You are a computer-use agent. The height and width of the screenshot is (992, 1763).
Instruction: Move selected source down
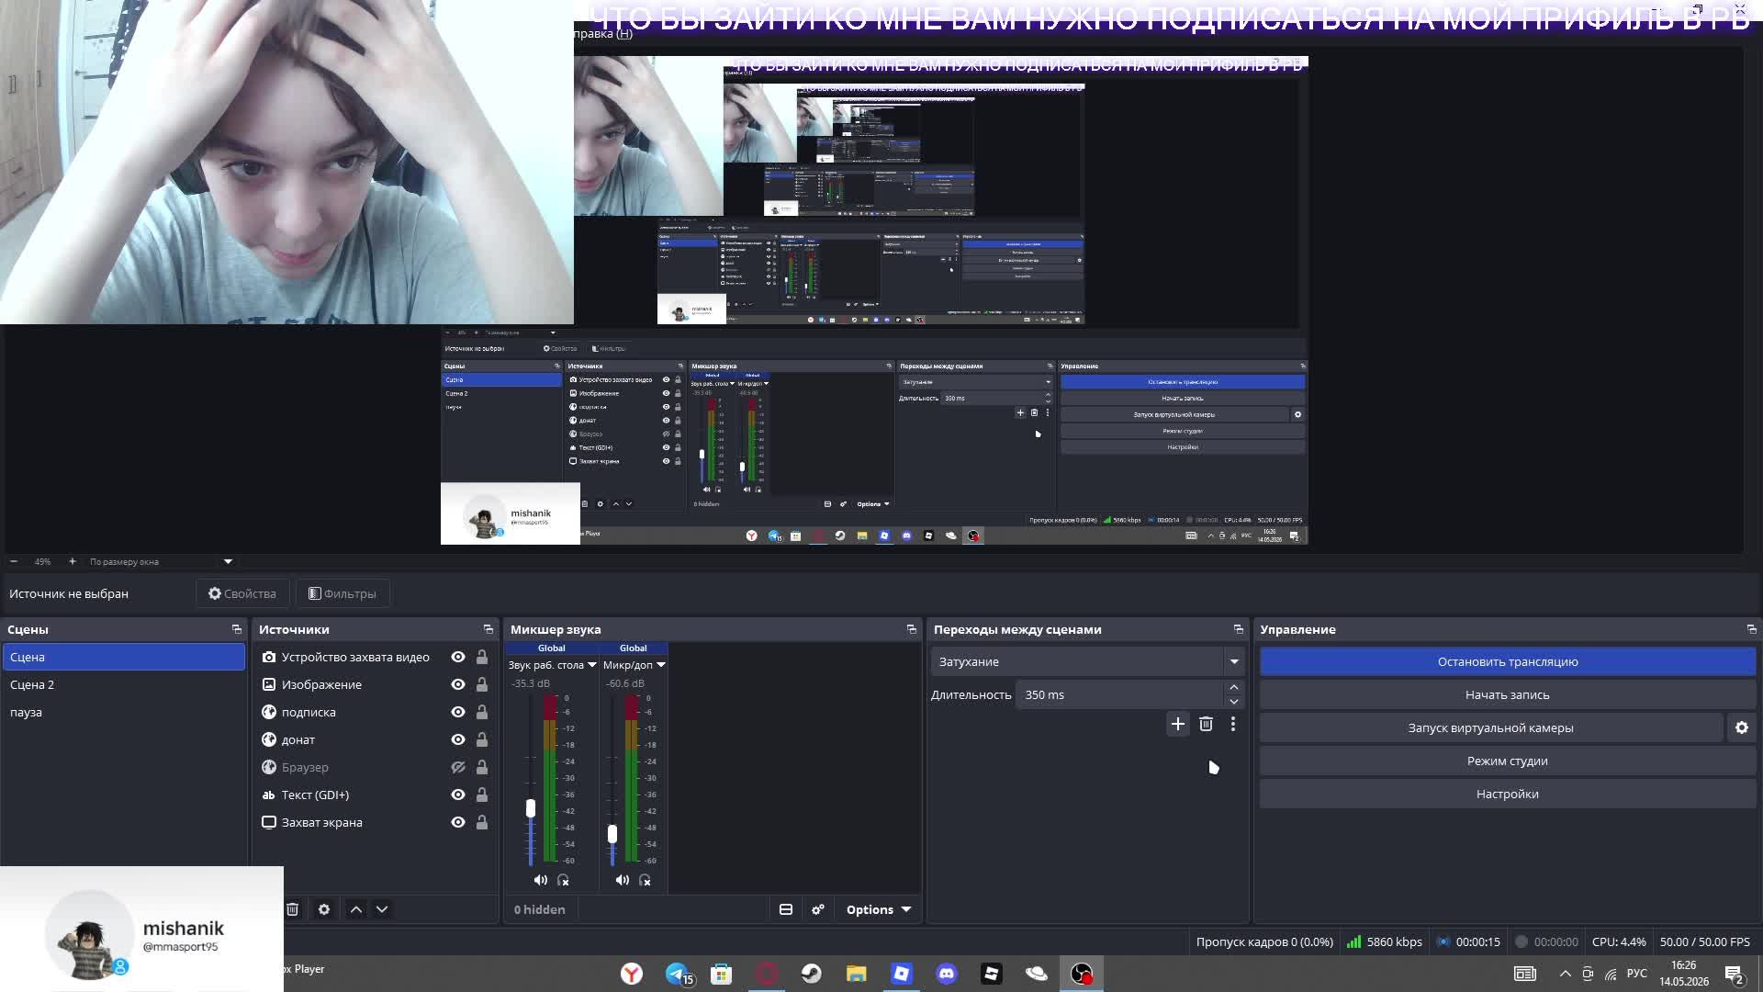(x=382, y=909)
